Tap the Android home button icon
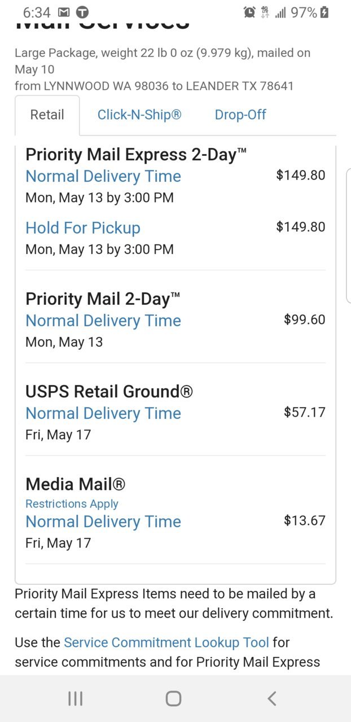This screenshot has height=722, width=351. tap(173, 699)
